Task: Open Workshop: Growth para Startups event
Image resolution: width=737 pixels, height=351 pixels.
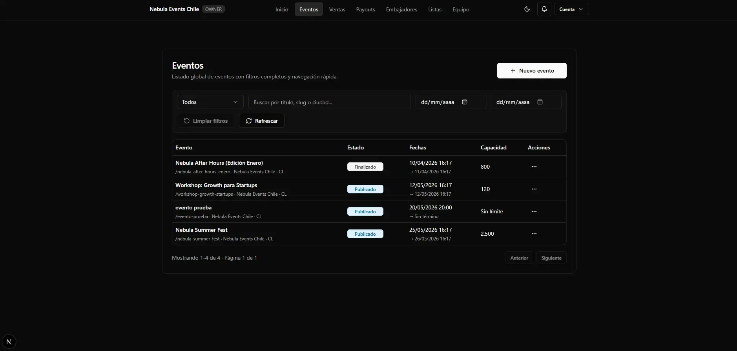Action: pos(216,185)
